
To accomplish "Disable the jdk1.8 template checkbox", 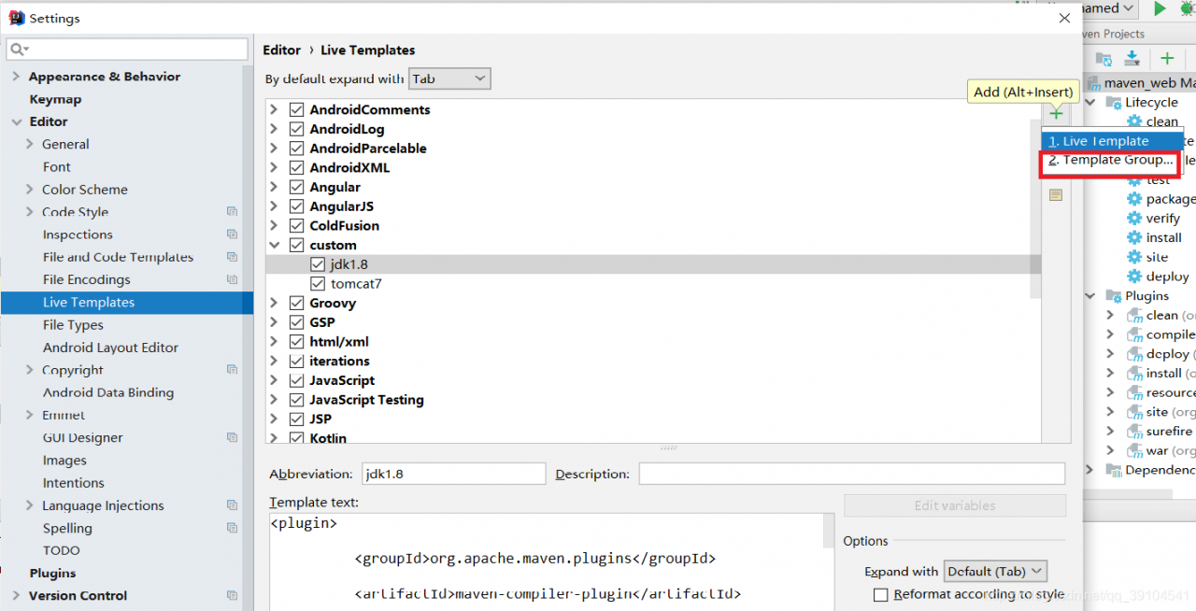I will (318, 264).
